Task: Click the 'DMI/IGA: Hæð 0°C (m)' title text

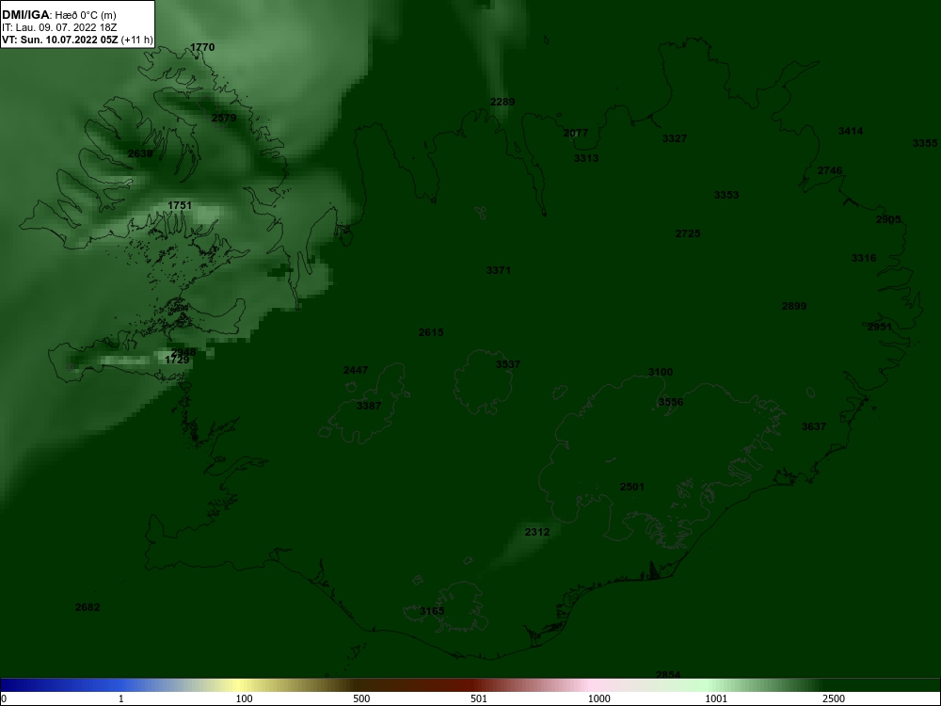Action: click(58, 15)
